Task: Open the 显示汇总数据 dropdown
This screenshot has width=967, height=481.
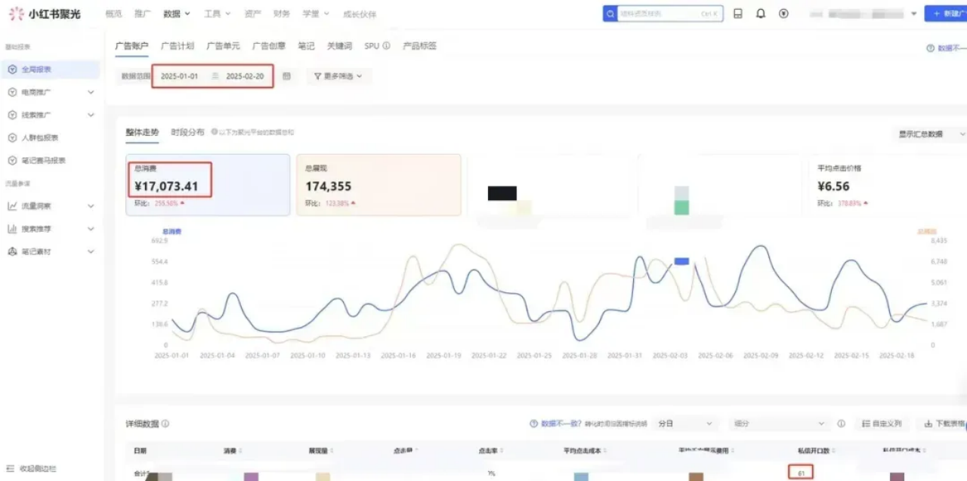Action: [x=929, y=134]
